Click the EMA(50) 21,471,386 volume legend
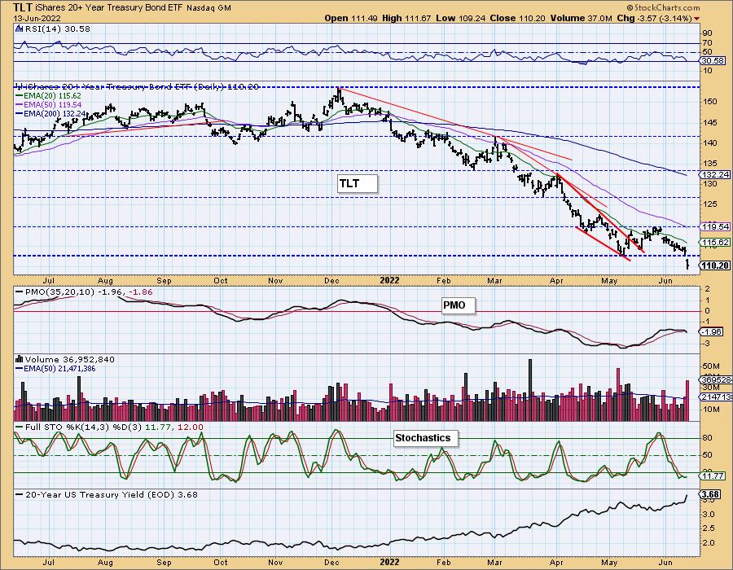This screenshot has width=733, height=570. (55, 369)
